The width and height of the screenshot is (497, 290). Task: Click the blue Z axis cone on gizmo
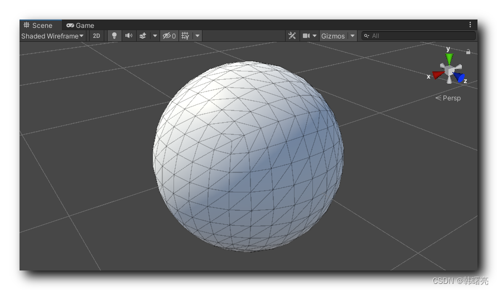[459, 77]
